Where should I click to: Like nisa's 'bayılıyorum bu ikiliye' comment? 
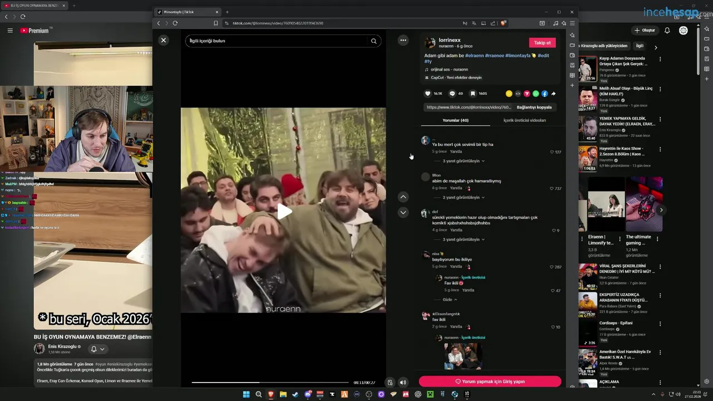tap(552, 267)
